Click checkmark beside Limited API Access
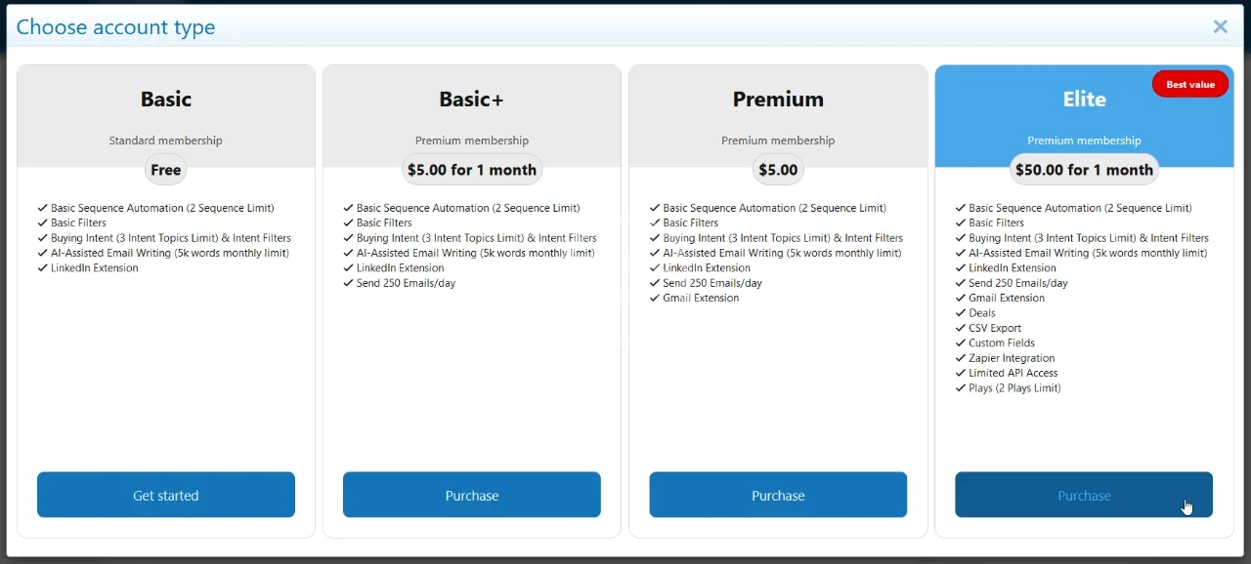The image size is (1251, 564). pos(961,373)
